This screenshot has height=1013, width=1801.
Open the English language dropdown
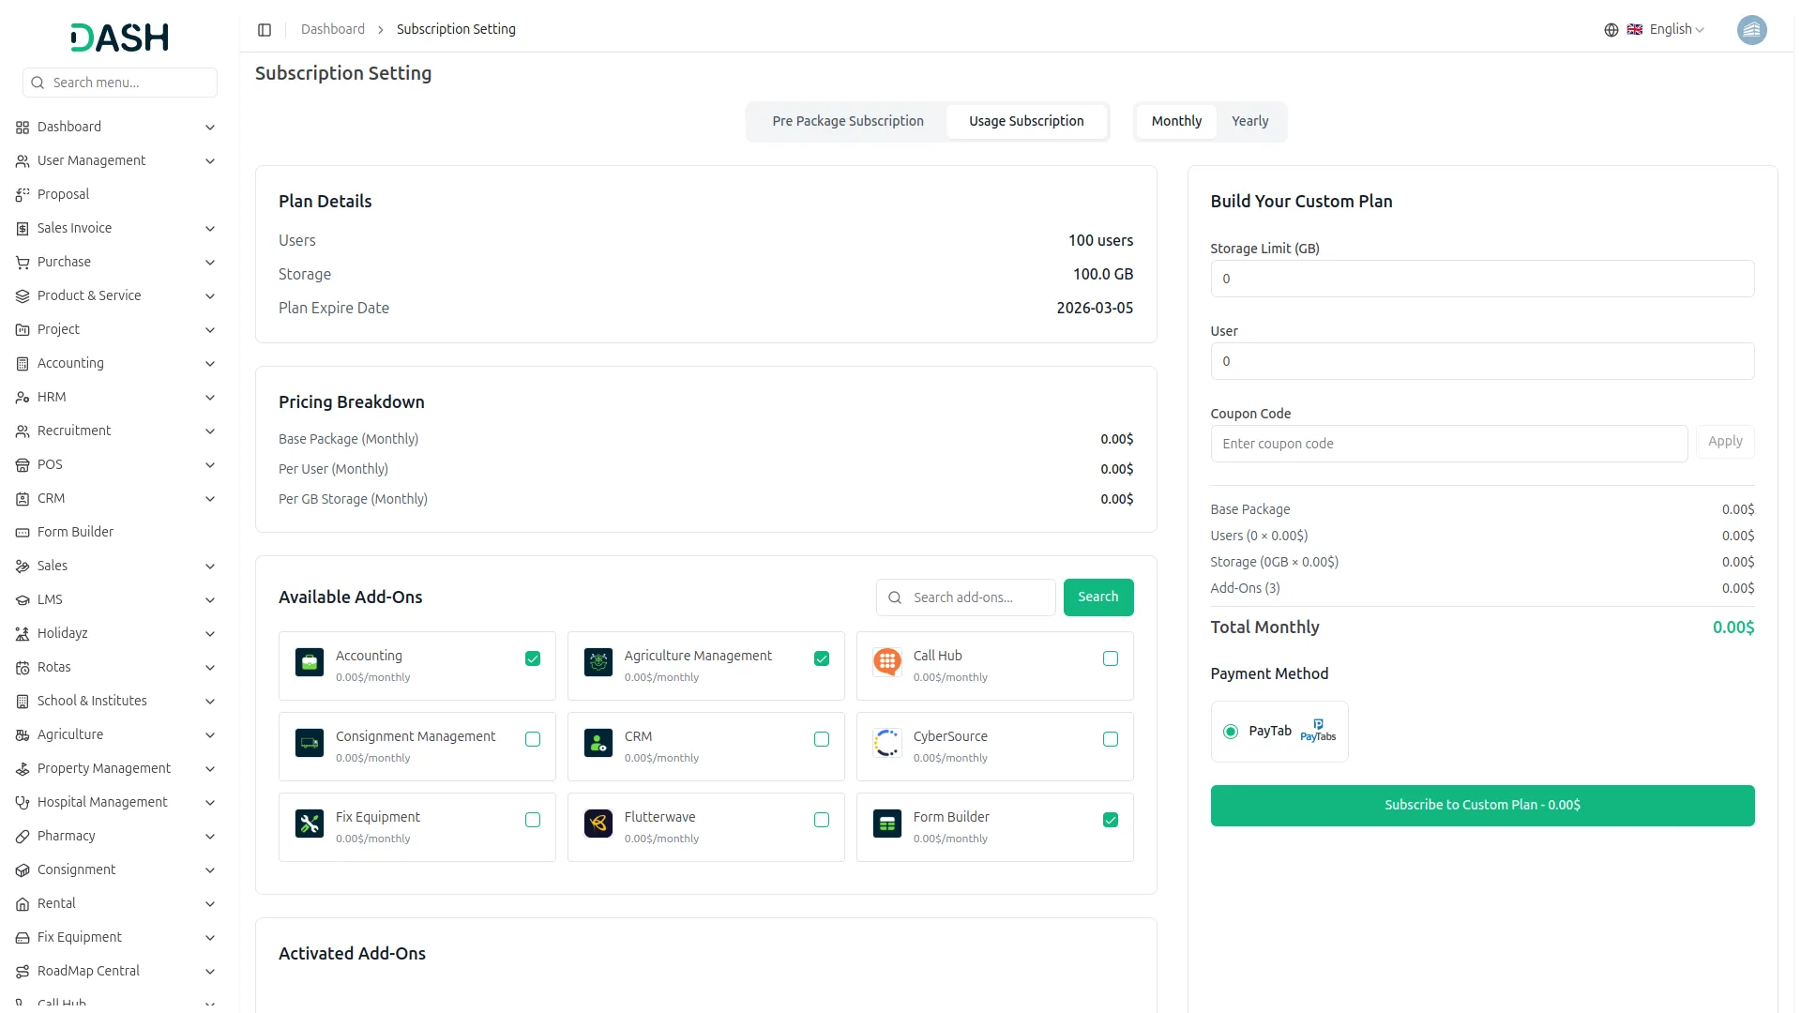click(1666, 29)
